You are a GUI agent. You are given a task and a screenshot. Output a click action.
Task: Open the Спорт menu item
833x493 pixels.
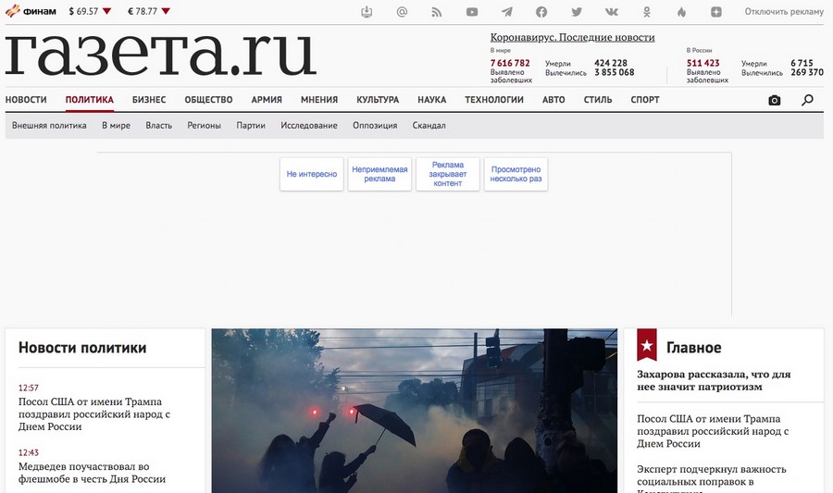[645, 100]
